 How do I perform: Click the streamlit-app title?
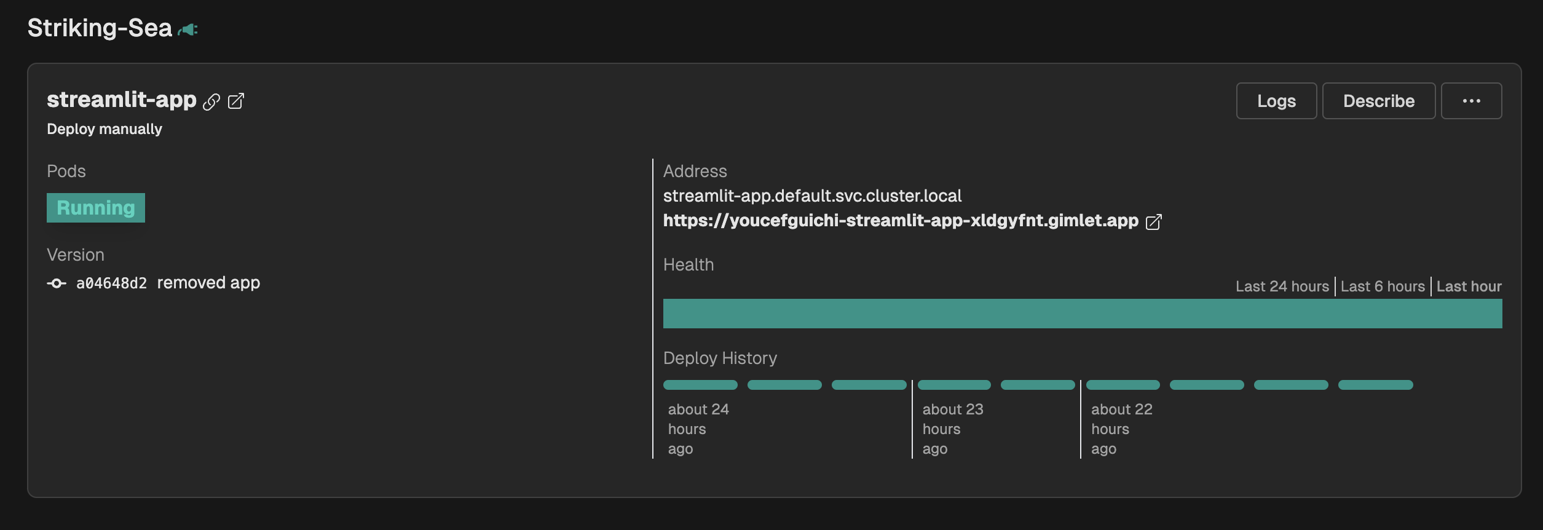click(122, 100)
